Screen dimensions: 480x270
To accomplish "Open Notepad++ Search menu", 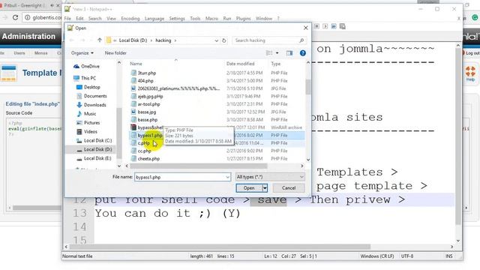I will 95,18.
